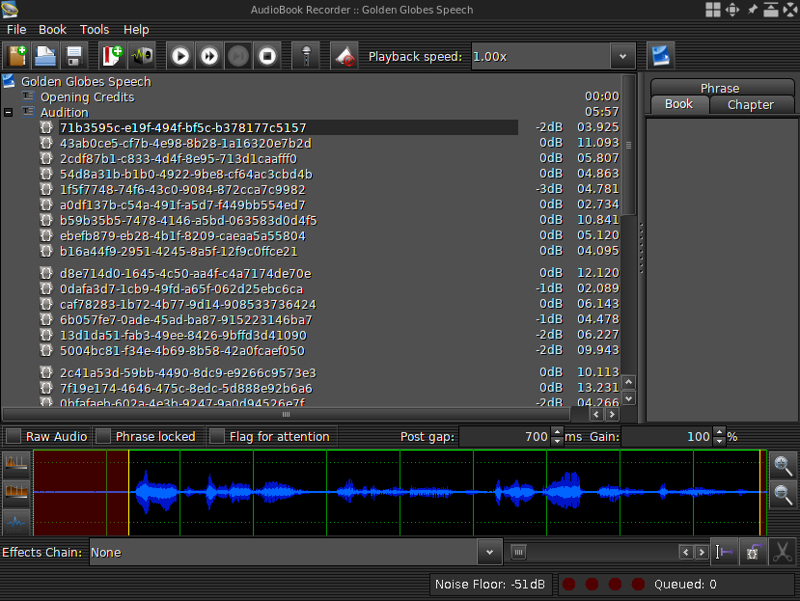Save the book with the floppy icon
This screenshot has height=601, width=800.
[74, 56]
